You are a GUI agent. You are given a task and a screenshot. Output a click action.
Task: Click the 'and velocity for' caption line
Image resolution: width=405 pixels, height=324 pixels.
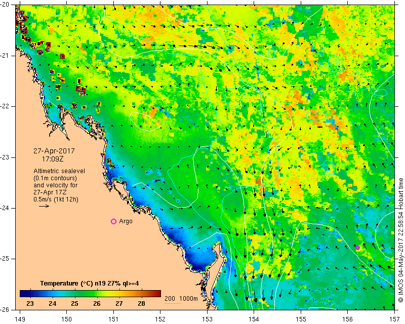click(x=56, y=185)
